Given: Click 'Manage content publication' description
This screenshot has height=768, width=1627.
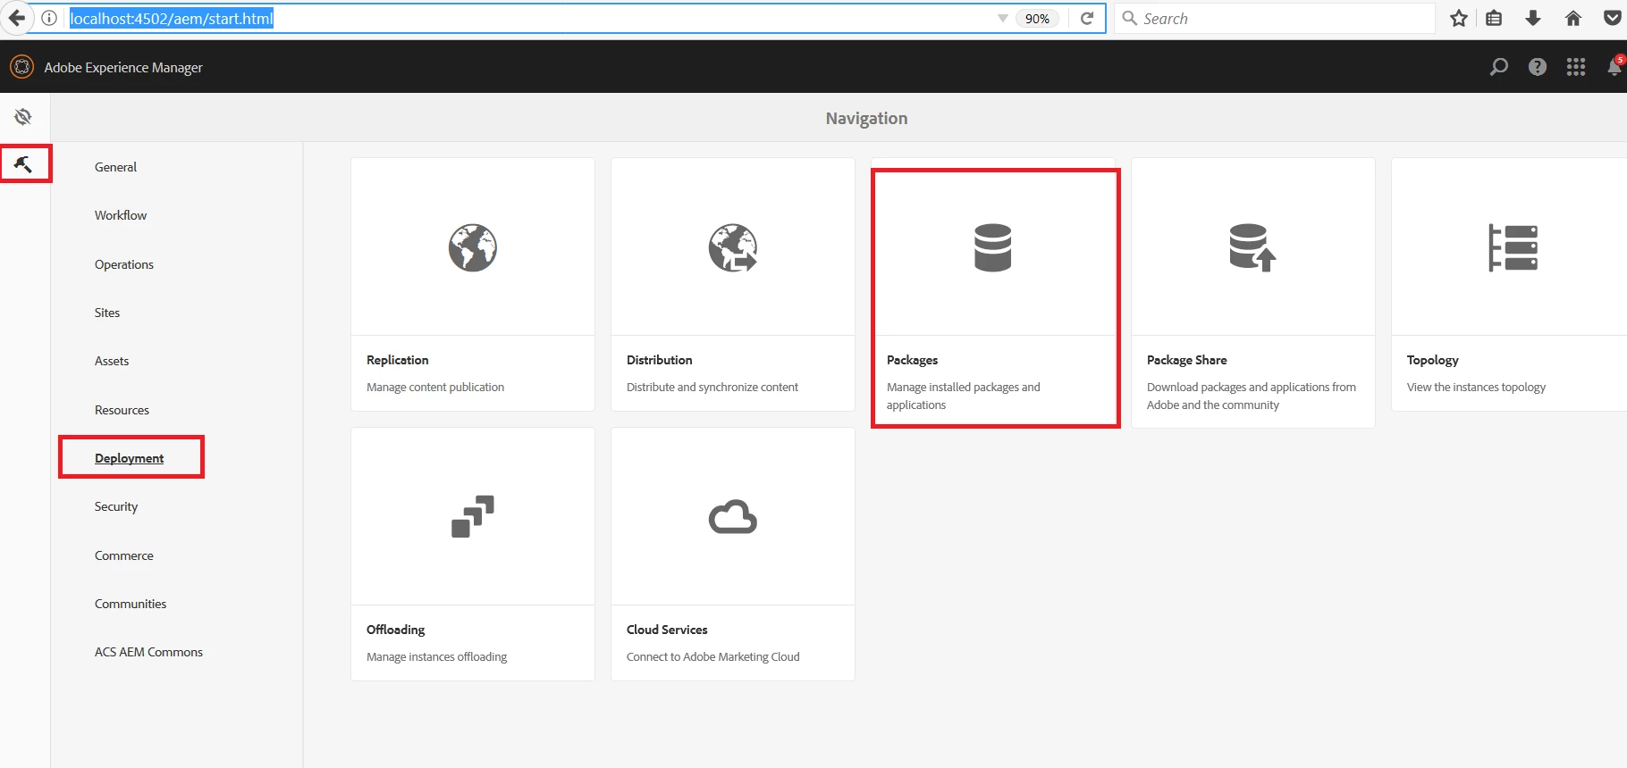Looking at the screenshot, I should click(435, 387).
